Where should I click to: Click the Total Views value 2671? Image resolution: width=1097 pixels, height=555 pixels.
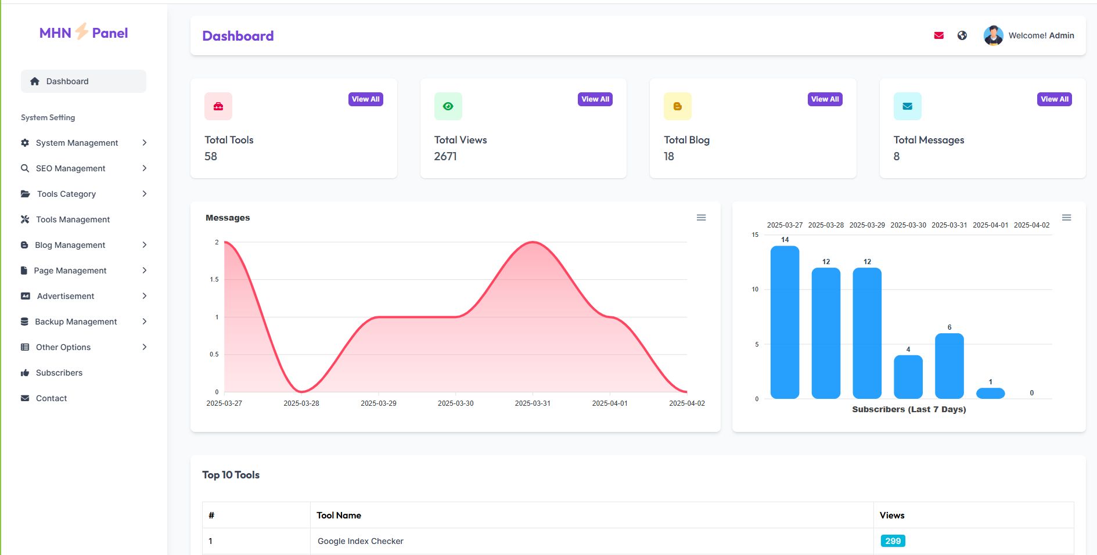pos(445,156)
